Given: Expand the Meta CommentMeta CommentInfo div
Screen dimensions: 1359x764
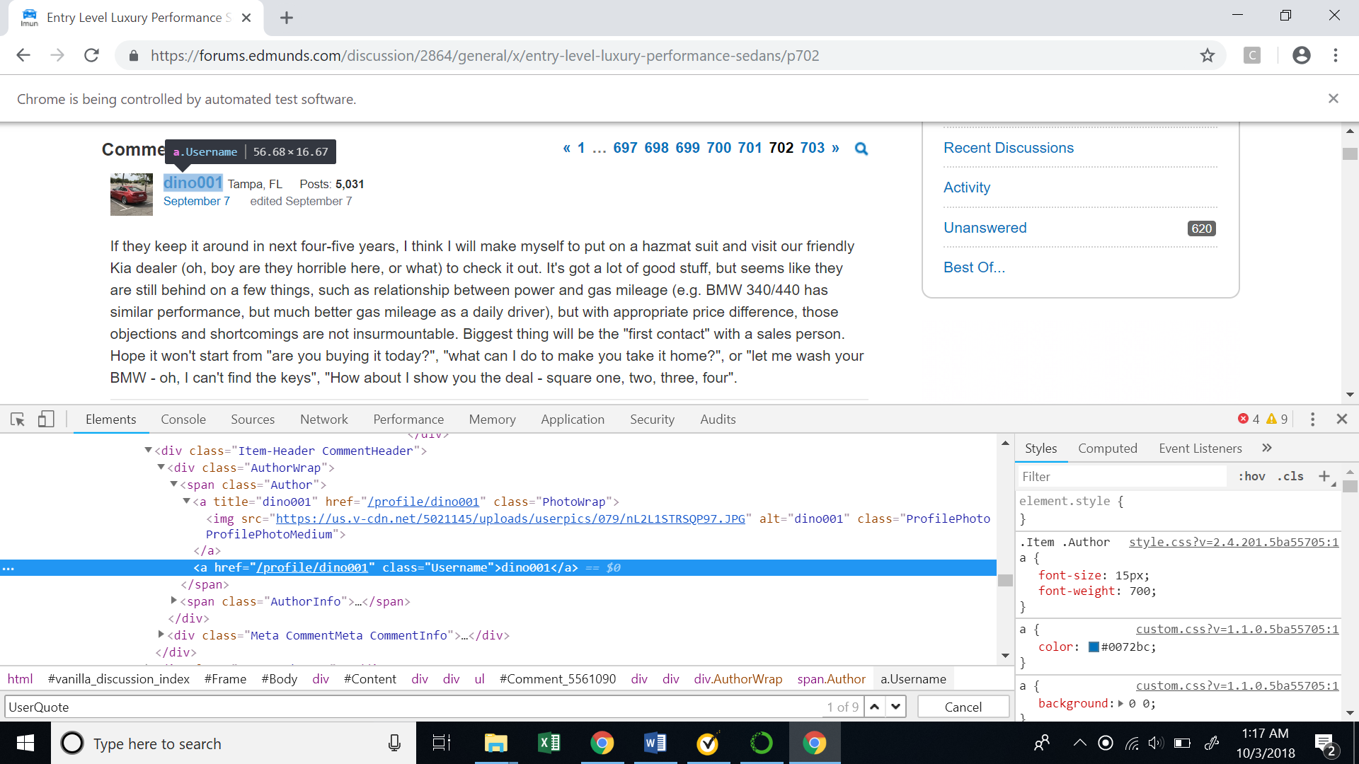Looking at the screenshot, I should (161, 635).
